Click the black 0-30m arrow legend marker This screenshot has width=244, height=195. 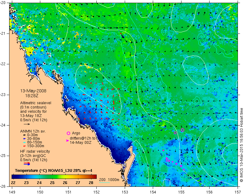coord(24,135)
